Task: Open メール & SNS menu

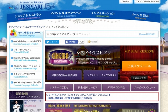Action: pos(140,16)
